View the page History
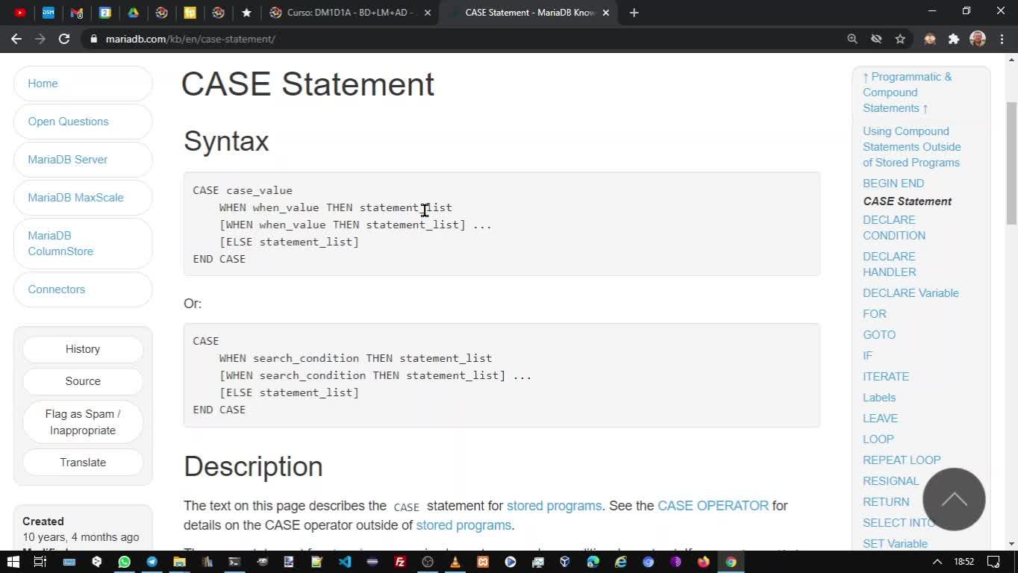The image size is (1018, 573). pos(83,349)
